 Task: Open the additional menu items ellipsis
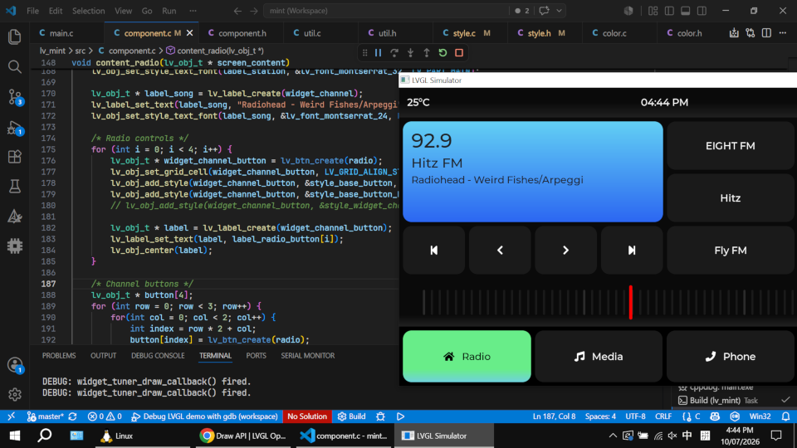(193, 11)
